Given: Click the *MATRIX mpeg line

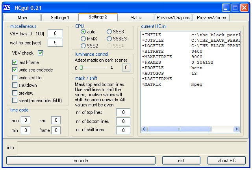Looking at the screenshot, I should 172,84.
